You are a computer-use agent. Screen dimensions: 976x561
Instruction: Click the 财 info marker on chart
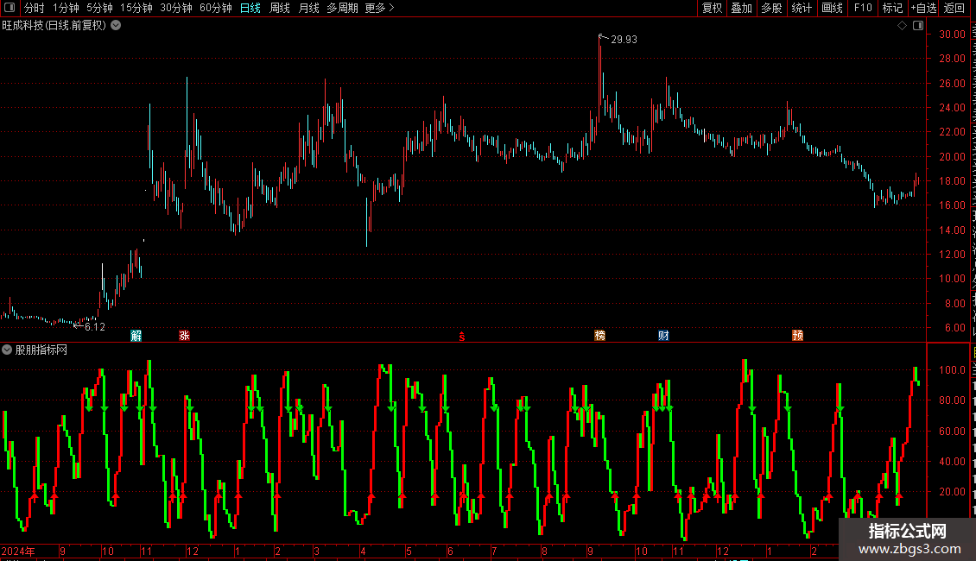pyautogui.click(x=663, y=336)
